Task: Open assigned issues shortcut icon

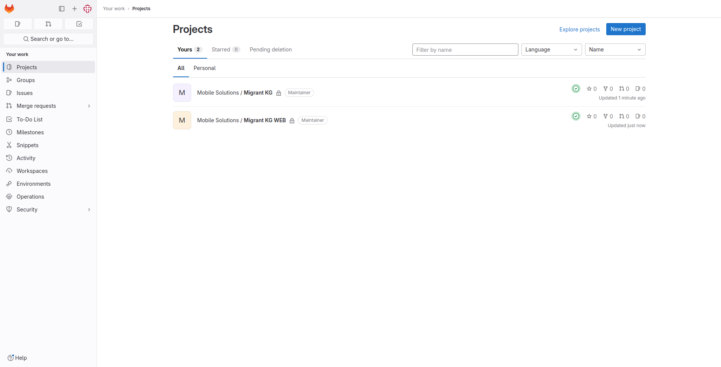Action: [17, 24]
